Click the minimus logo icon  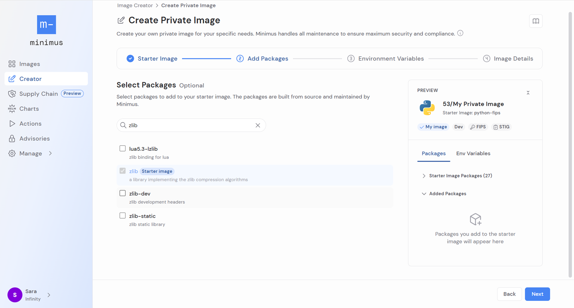click(x=46, y=25)
